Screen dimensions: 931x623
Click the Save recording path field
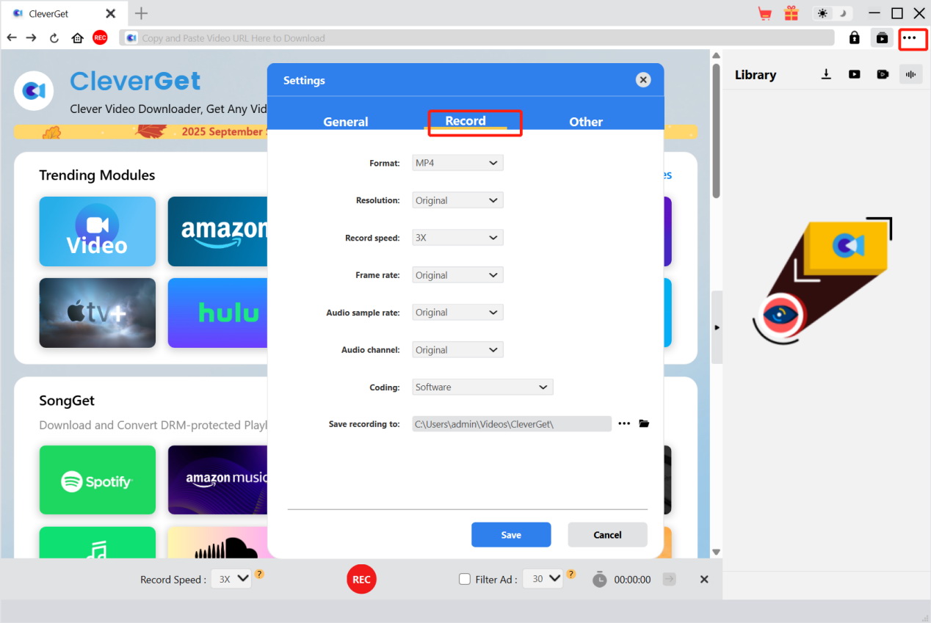(x=512, y=424)
